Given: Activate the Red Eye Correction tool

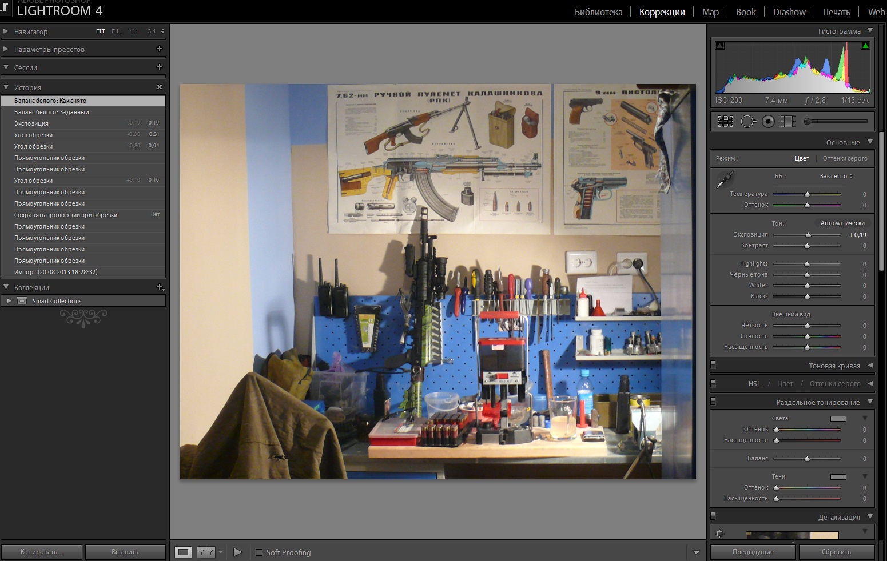Looking at the screenshot, I should tap(768, 121).
